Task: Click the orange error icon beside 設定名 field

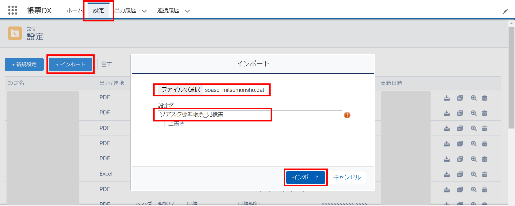Action: (347, 115)
